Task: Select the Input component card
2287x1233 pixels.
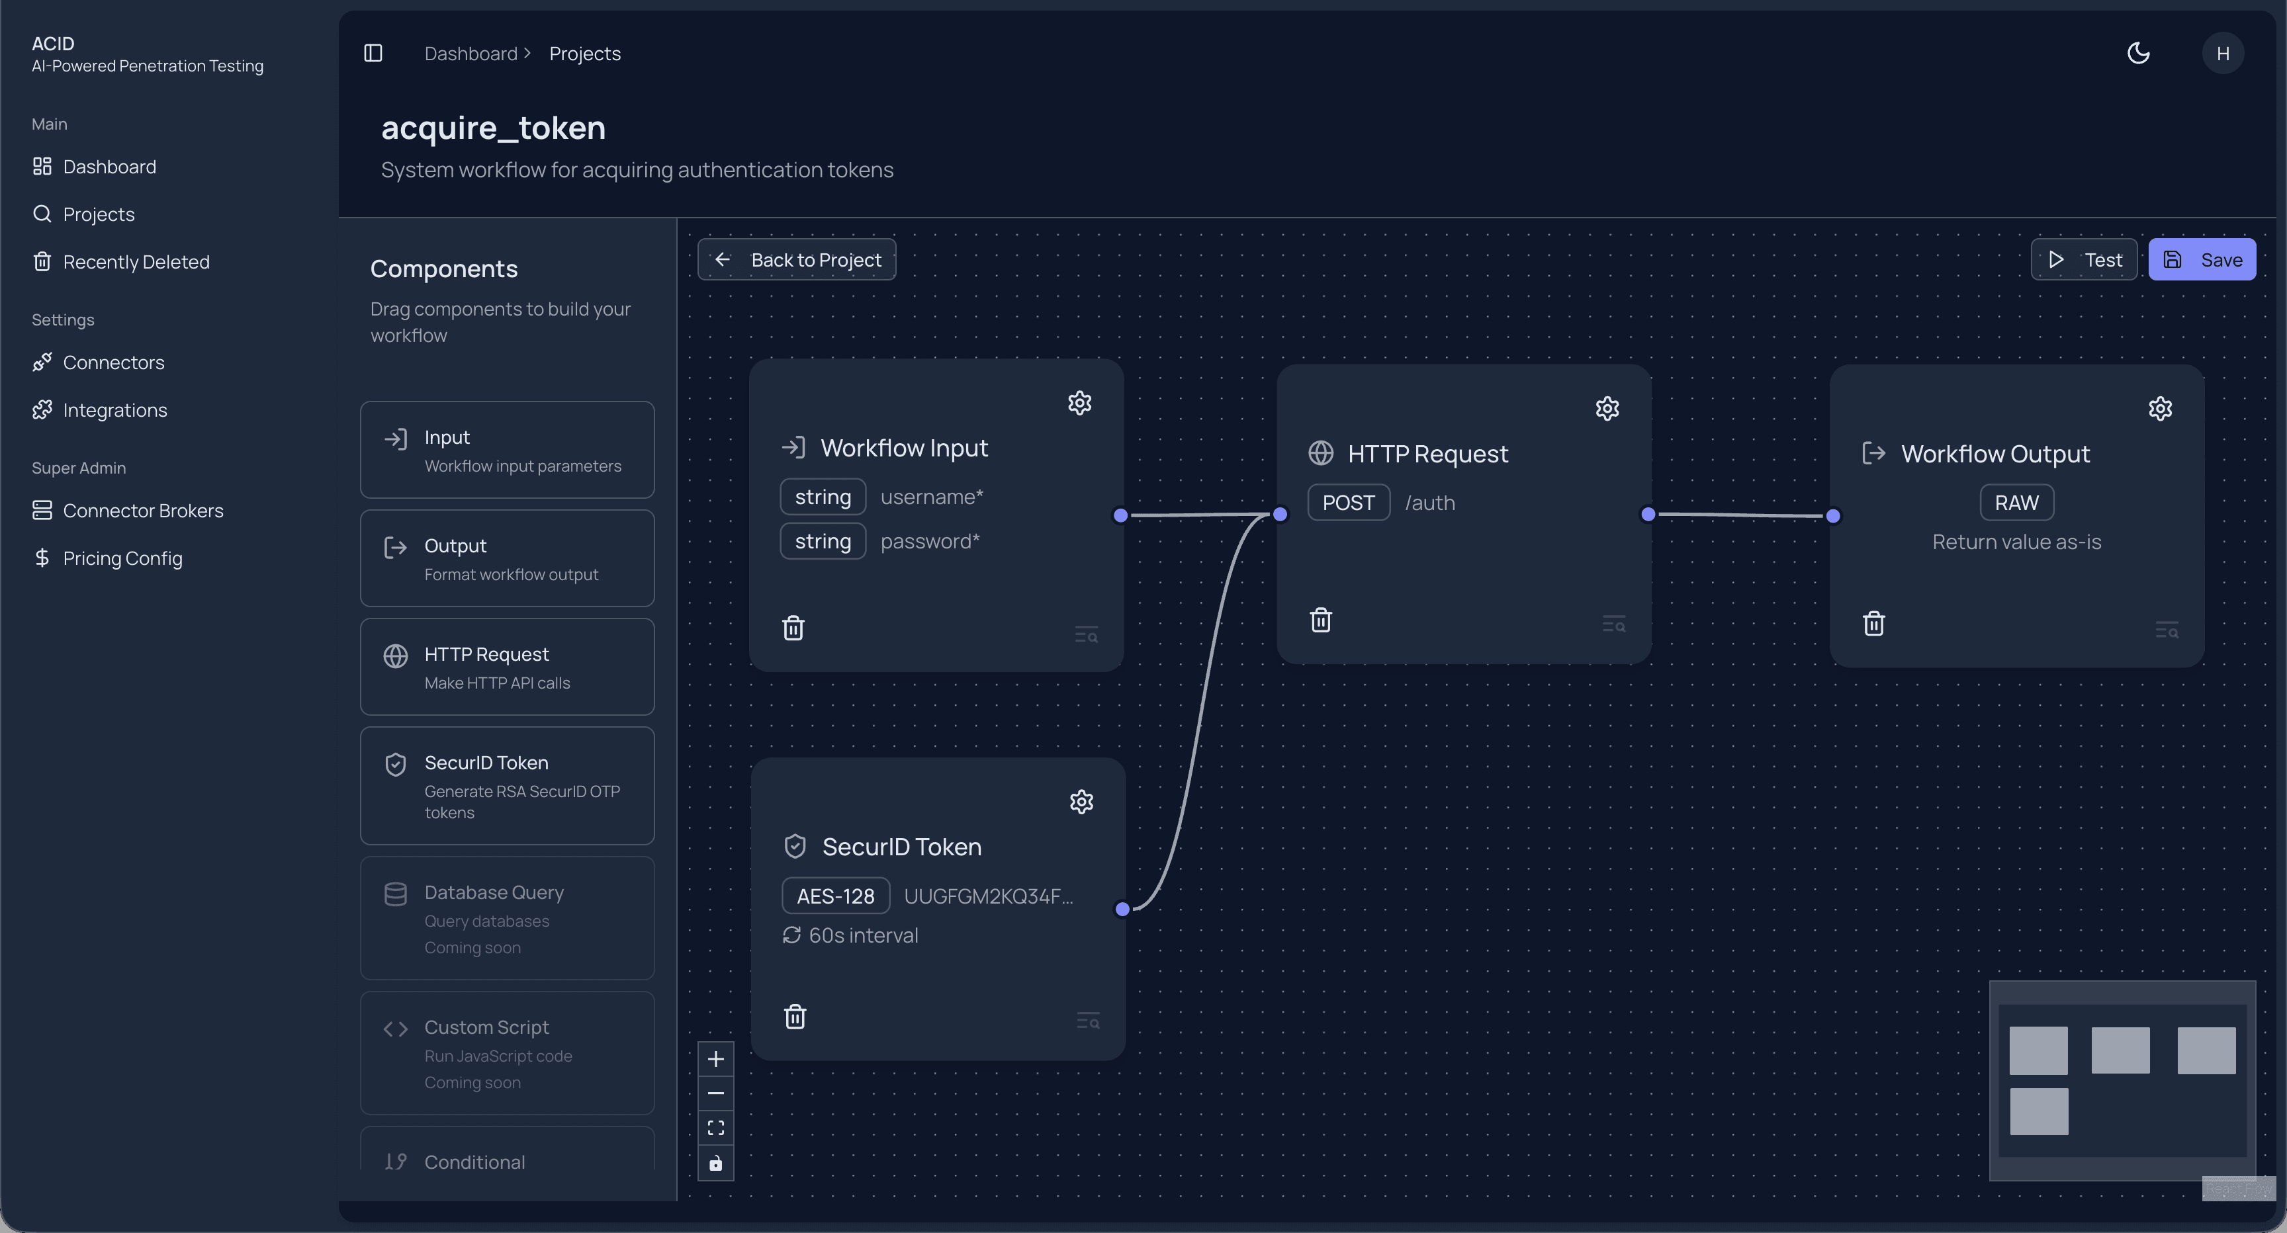Action: [507, 450]
